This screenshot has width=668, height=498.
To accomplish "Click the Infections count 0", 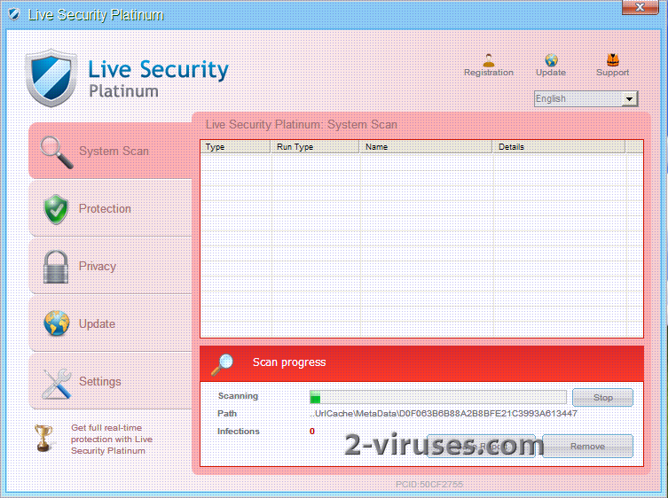I will [312, 432].
